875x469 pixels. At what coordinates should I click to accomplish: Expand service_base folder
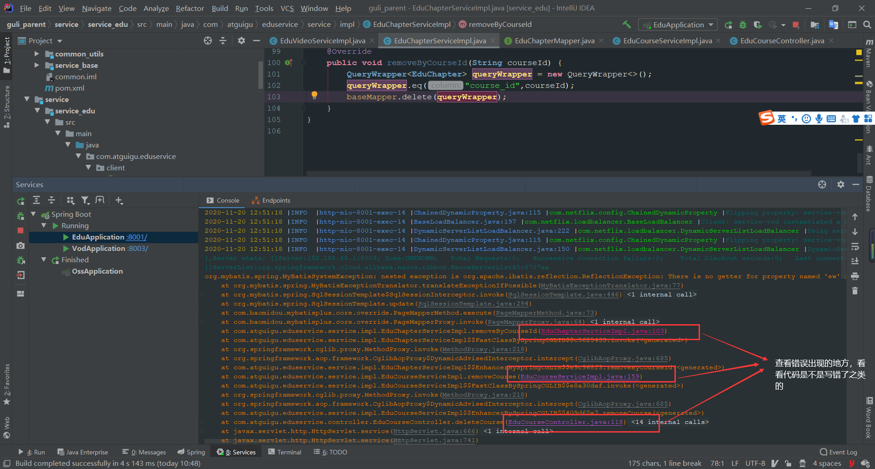coord(36,65)
